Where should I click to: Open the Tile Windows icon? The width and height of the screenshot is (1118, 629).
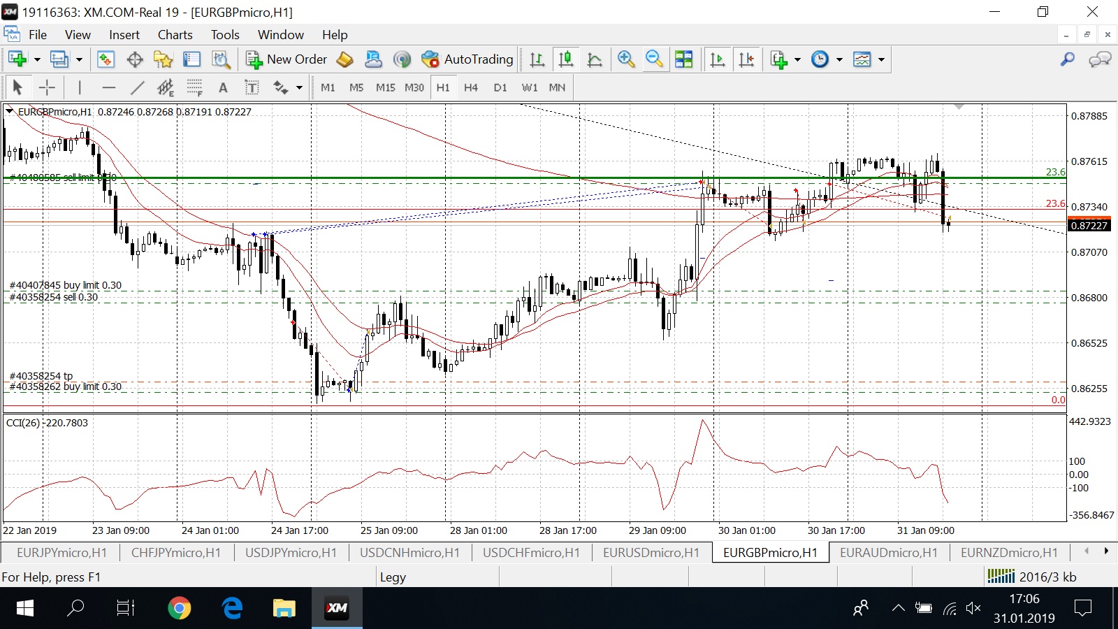(x=683, y=59)
